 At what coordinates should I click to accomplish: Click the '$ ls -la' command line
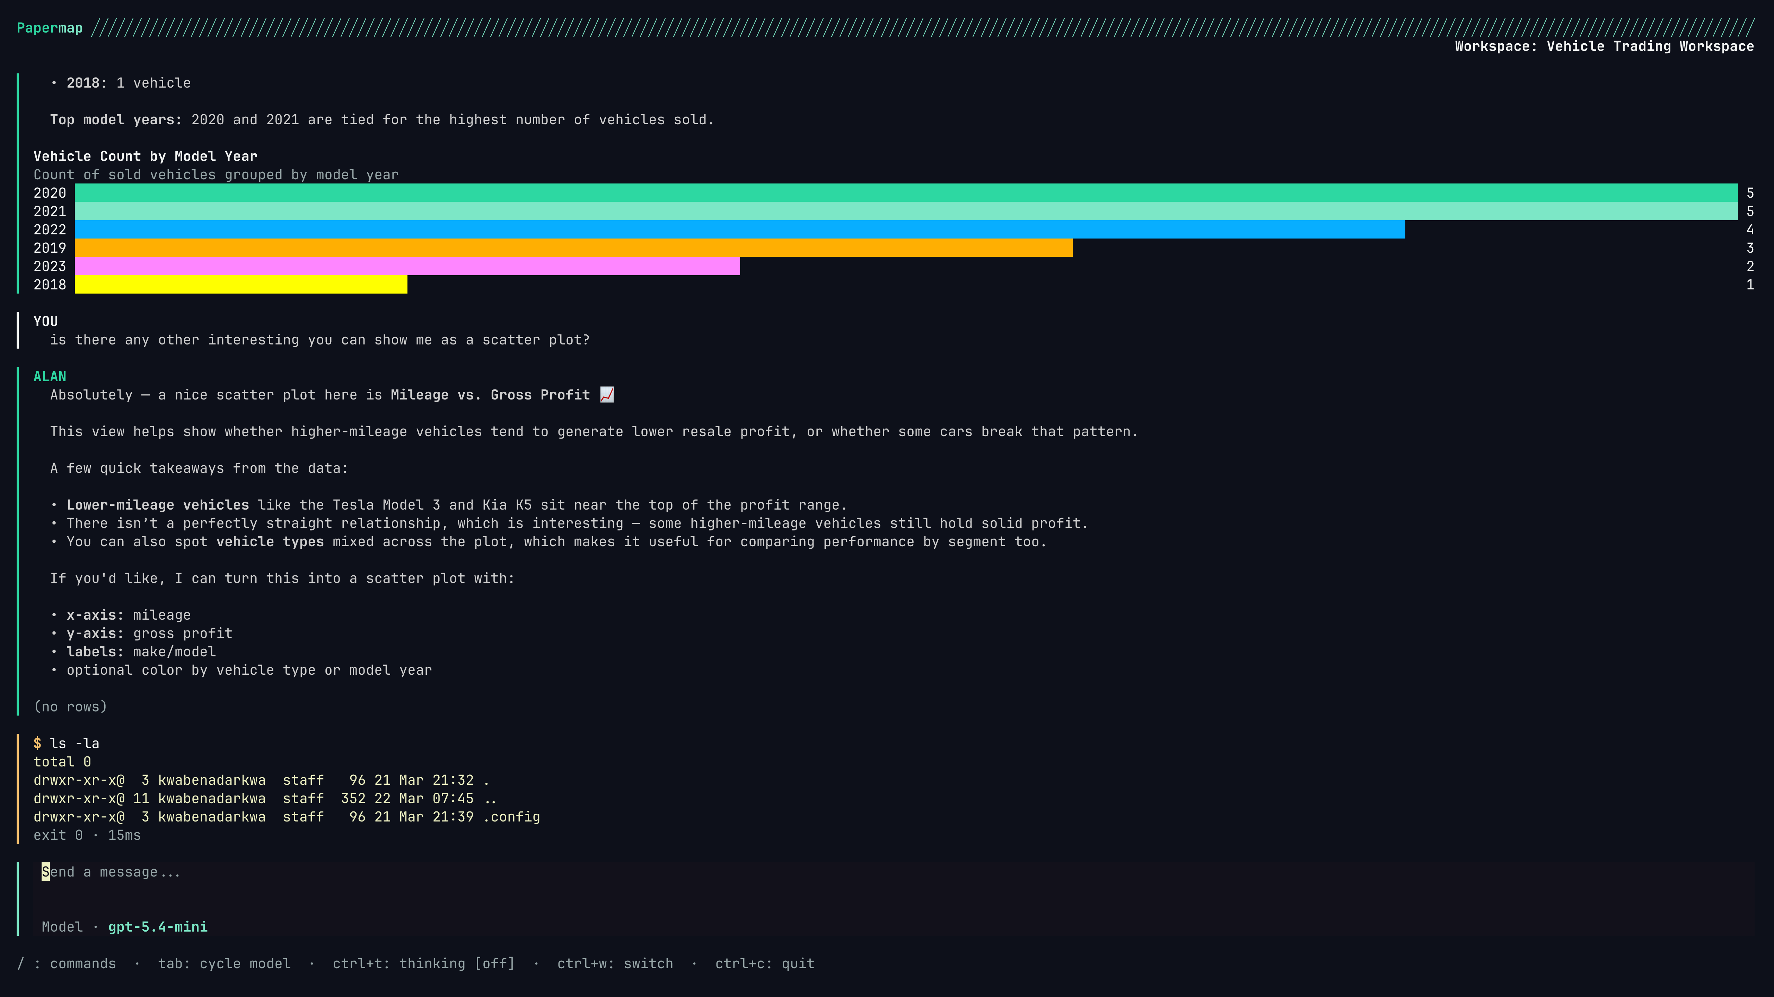point(66,743)
